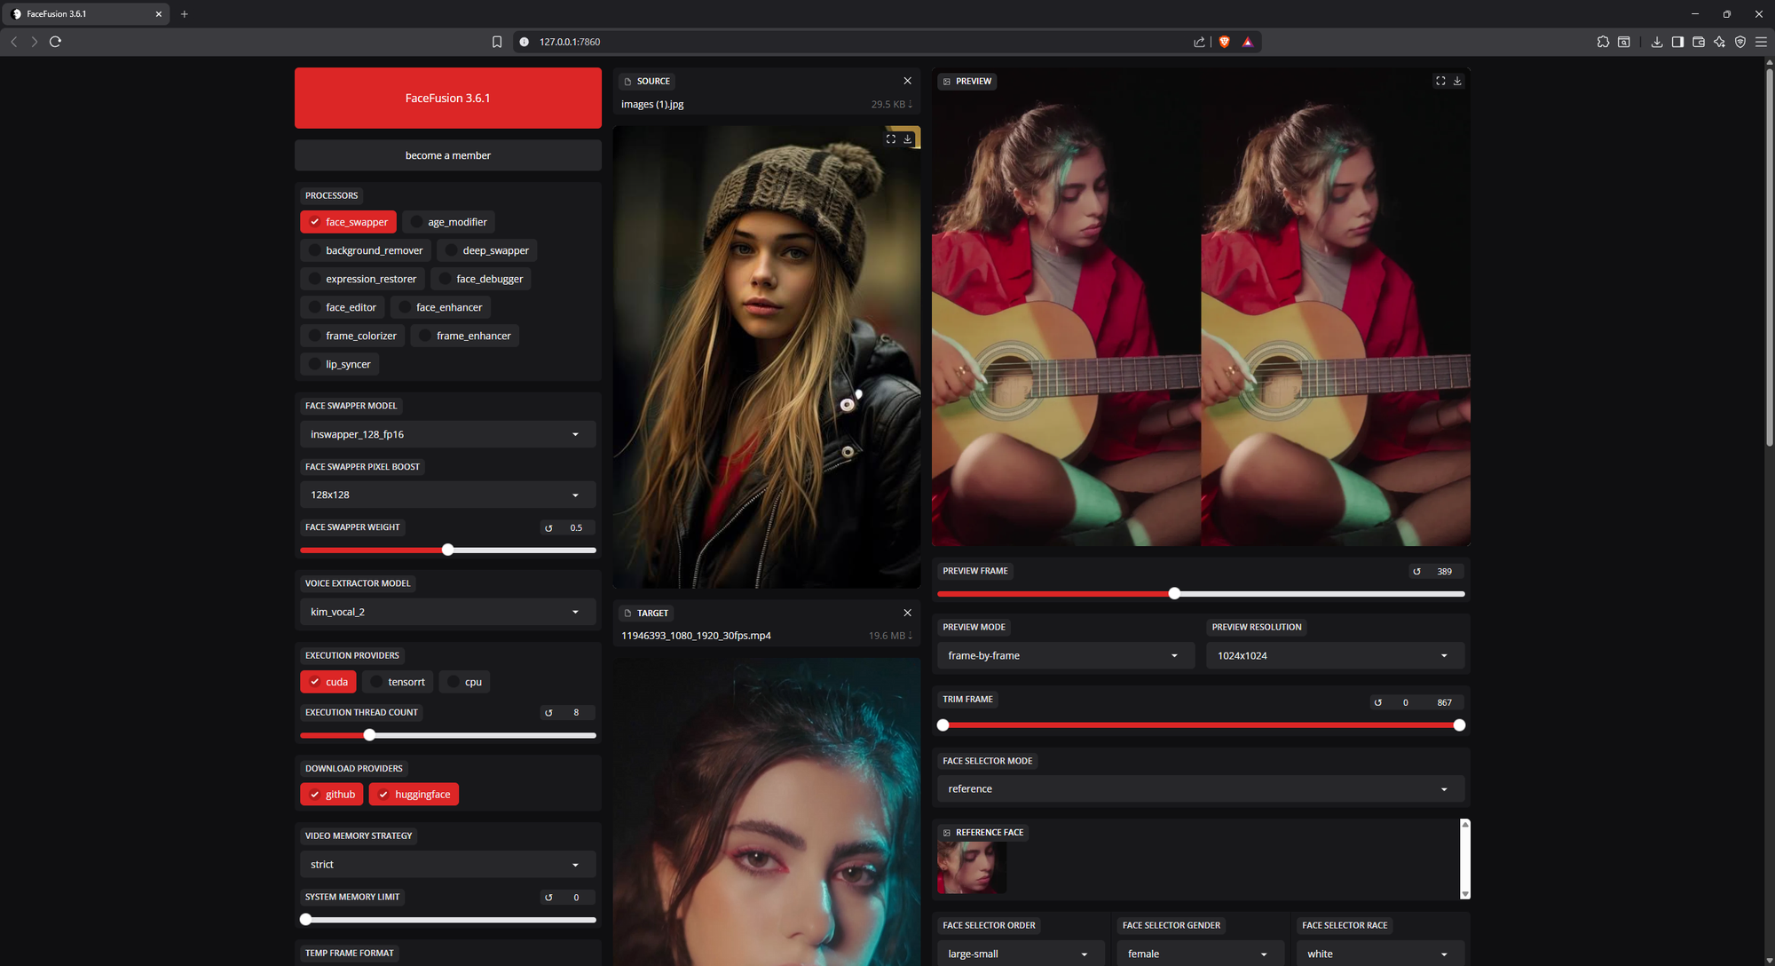This screenshot has width=1775, height=966.
Task: Click the Preview Frame slider handle
Action: [x=1174, y=593]
